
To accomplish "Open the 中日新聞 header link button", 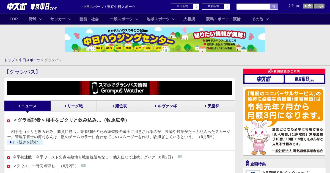I will pyautogui.click(x=185, y=7).
